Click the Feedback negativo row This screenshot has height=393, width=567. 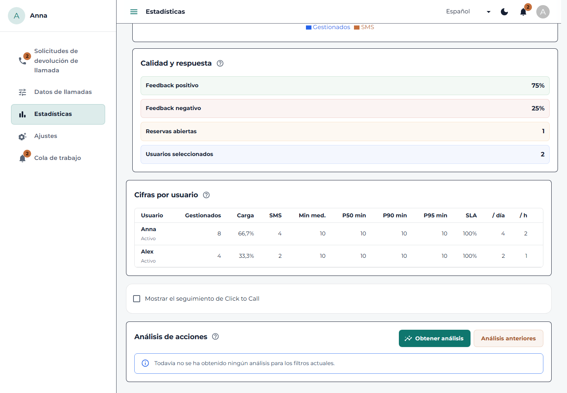pyautogui.click(x=345, y=108)
